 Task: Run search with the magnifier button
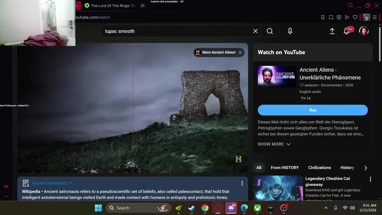coord(270,31)
